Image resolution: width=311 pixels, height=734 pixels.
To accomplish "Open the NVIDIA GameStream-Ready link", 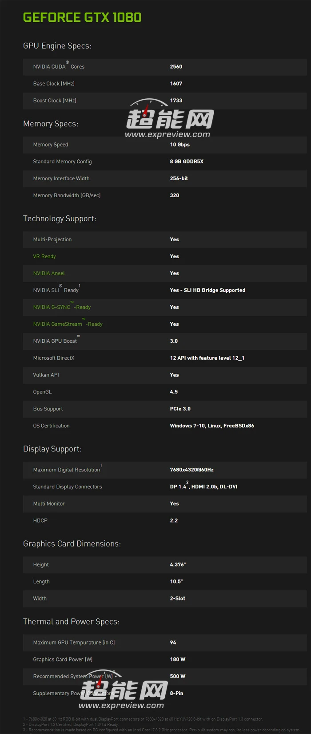I will (68, 324).
